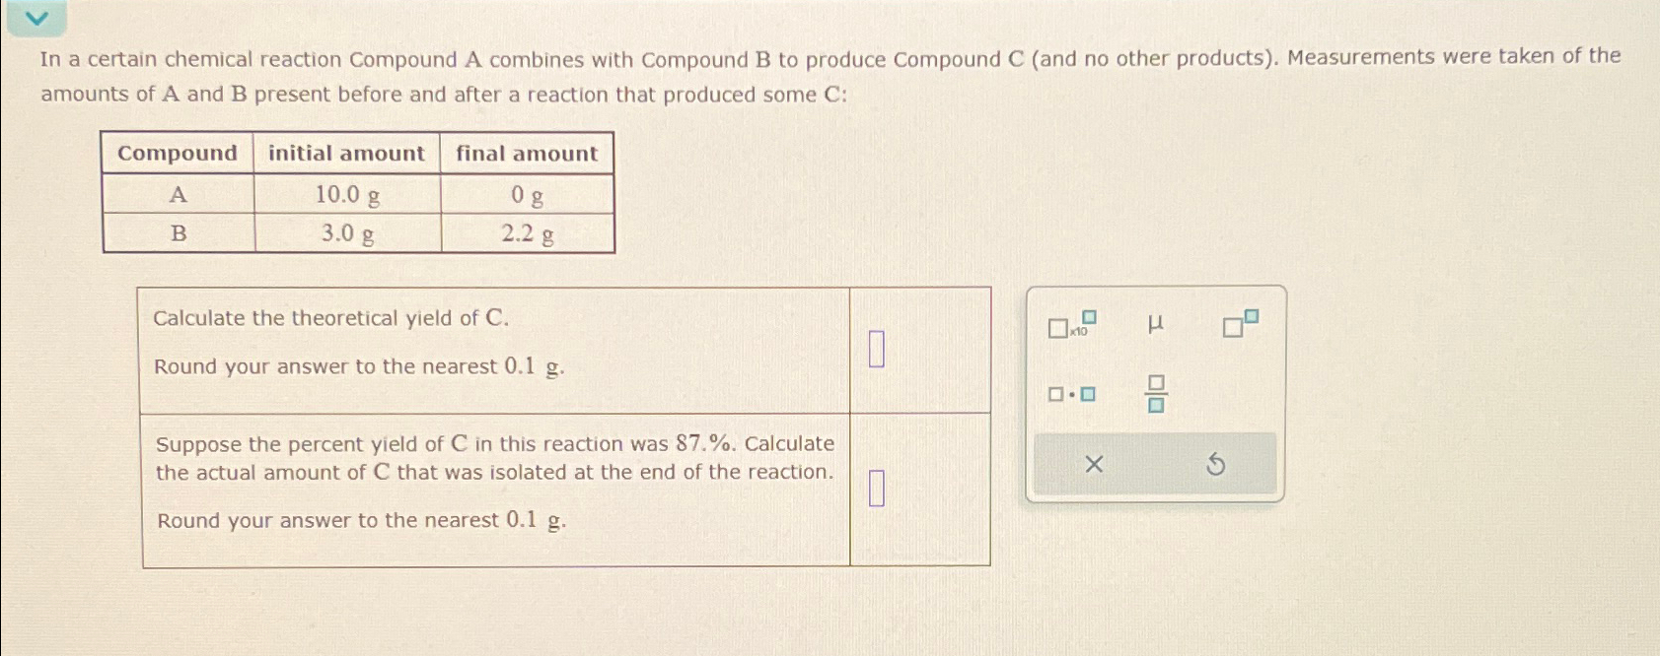
Task: Select the 3.0 g cell for Compound B
Action: [x=347, y=234]
